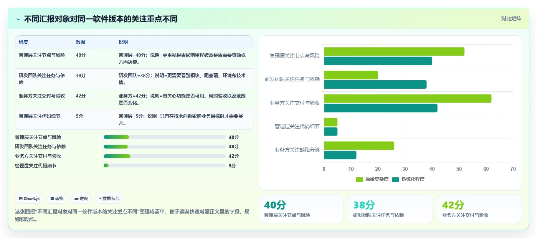This screenshot has width=537, height=238.
Task: Click the 数据卡片 chip label
Action: (x=111, y=198)
